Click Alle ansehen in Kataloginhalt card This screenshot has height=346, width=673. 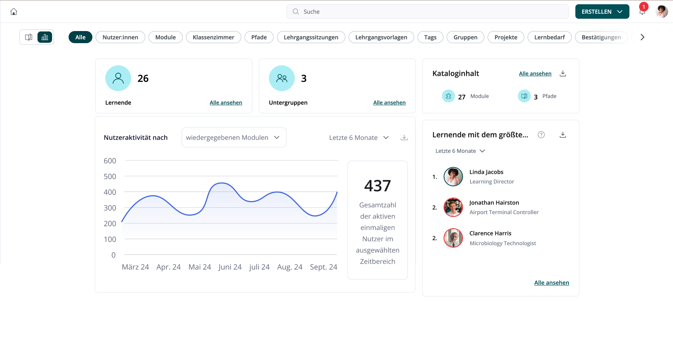coord(535,73)
